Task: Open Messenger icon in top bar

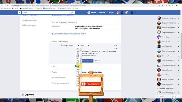Action: point(122,12)
